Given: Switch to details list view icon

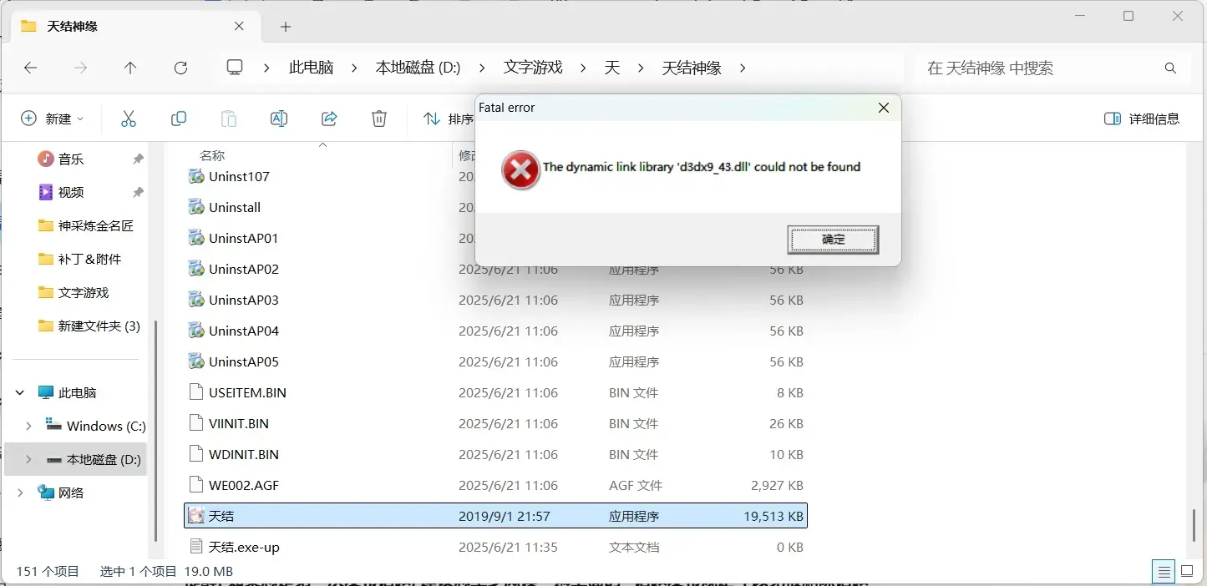Looking at the screenshot, I should pos(1163,572).
